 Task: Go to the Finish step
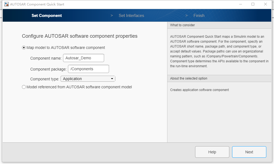tap(199, 16)
